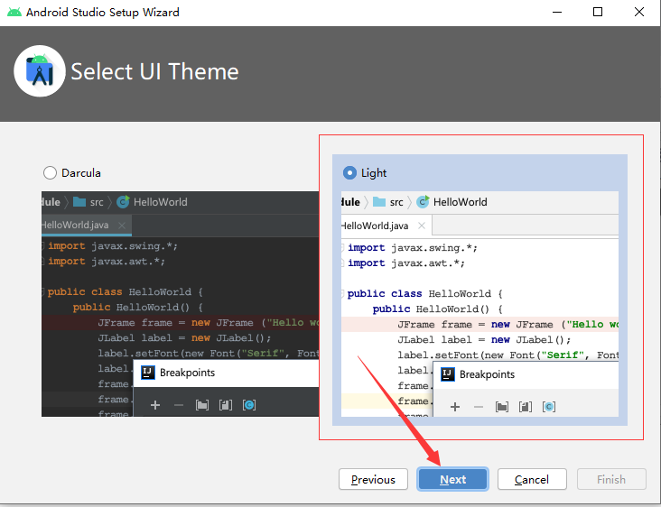Screen dimensions: 661x507
Task: Click the minus icon in Darcula Breakpoints preview
Action: tap(179, 405)
